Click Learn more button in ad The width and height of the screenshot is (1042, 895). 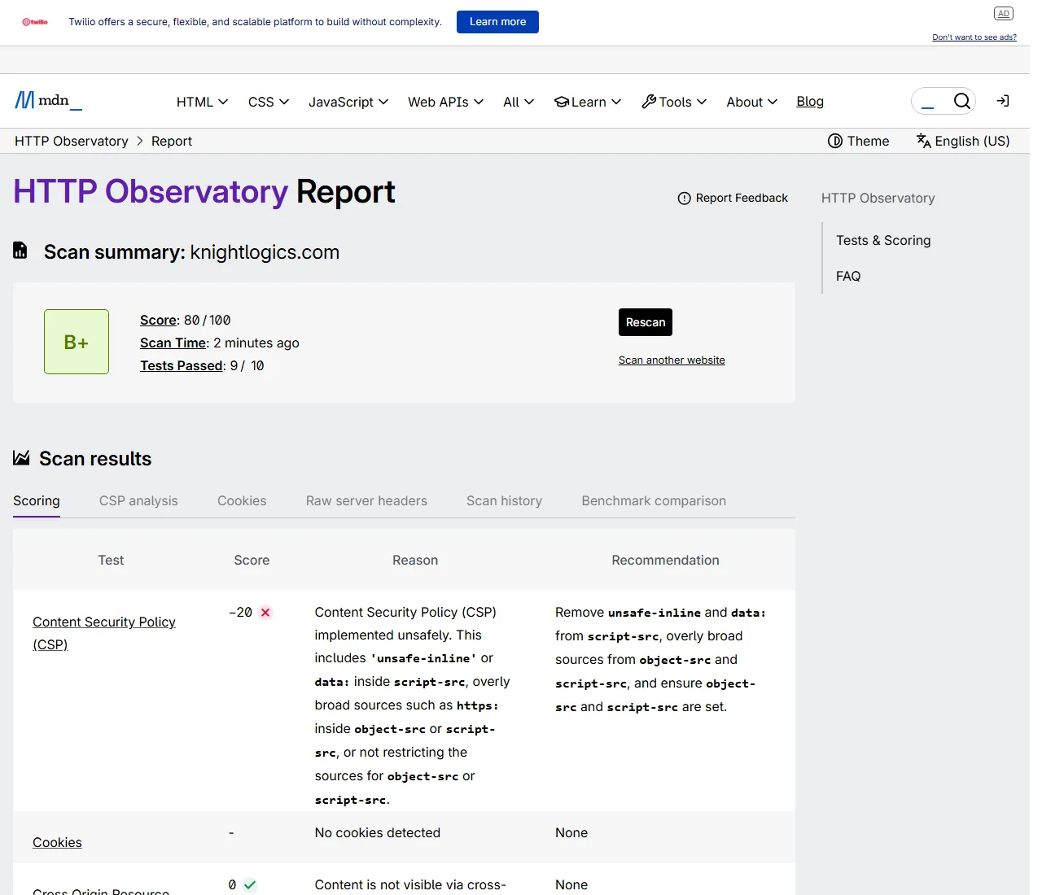coord(497,22)
